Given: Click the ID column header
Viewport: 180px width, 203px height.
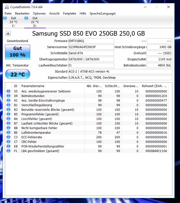Looking at the screenshot, I should click(x=16, y=86).
